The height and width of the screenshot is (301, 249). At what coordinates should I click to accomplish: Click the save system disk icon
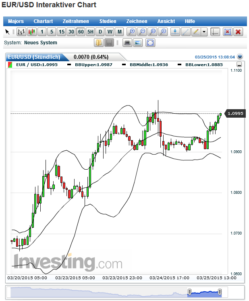[109, 43]
